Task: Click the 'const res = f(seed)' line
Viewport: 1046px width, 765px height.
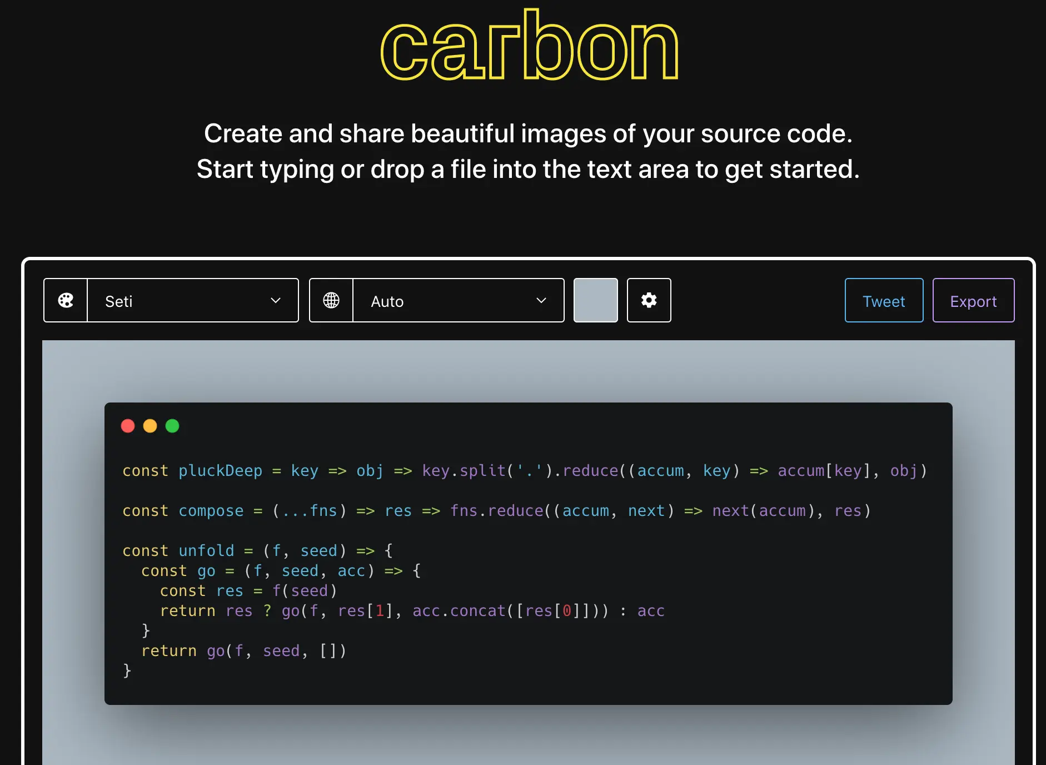Action: (x=248, y=591)
